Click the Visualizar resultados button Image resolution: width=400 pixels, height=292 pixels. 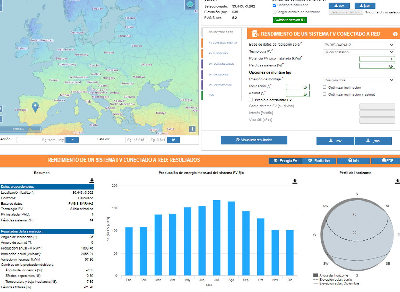tap(254, 140)
